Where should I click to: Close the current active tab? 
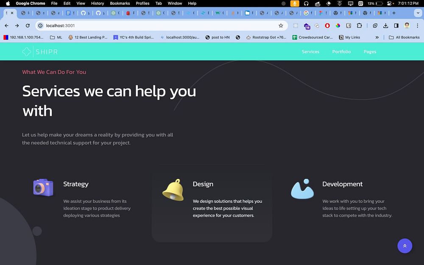click(x=12, y=13)
